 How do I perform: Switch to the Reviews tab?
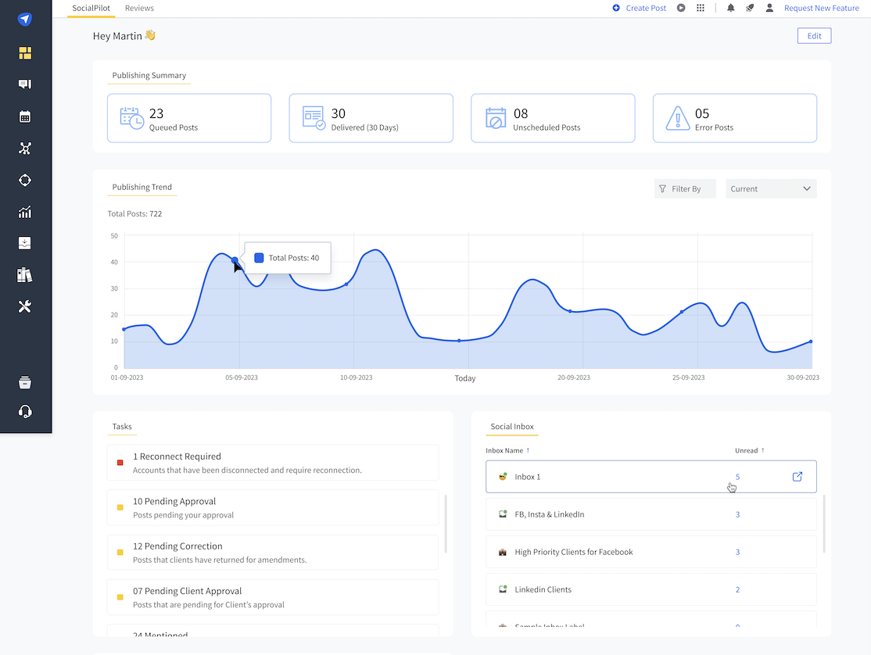click(139, 9)
